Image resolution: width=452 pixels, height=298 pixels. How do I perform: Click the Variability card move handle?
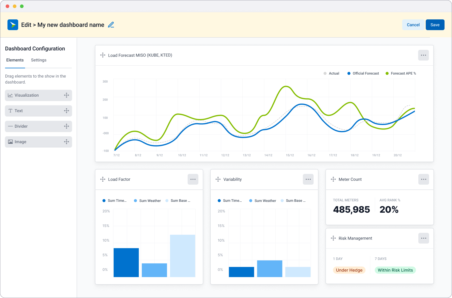pos(218,179)
